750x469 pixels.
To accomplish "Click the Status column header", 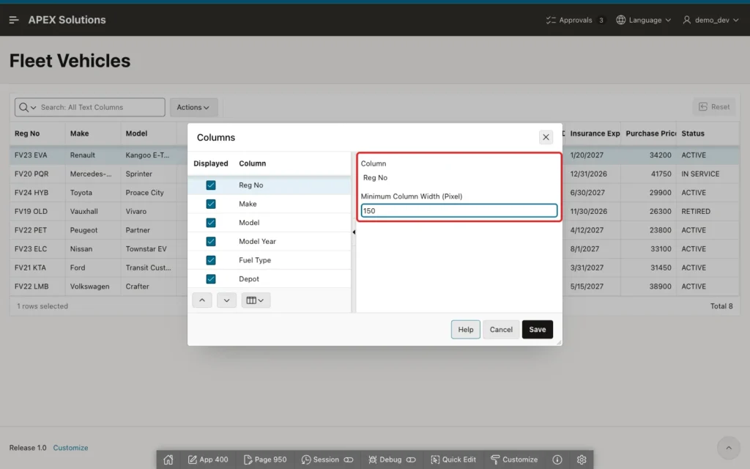I will pos(708,133).
